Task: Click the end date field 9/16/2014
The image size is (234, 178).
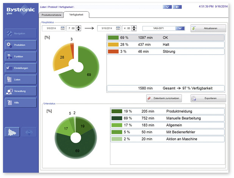Action: (107, 28)
